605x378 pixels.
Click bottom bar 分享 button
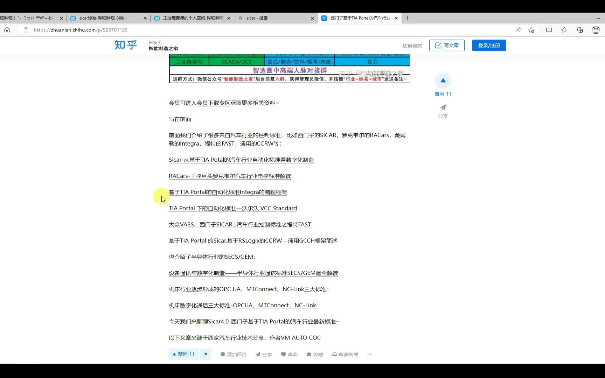click(x=264, y=355)
